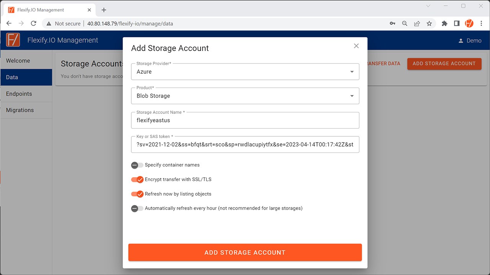The width and height of the screenshot is (490, 275).
Task: Turn off Refresh now by listing objects
Action: (137, 194)
